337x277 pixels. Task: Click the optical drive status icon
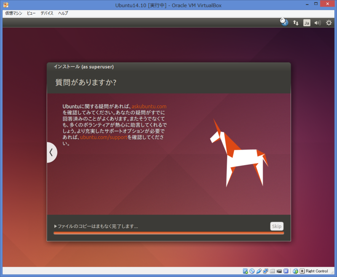click(x=251, y=271)
